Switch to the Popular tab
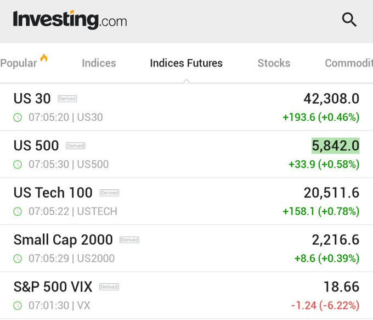The image size is (373, 320). coord(19,63)
